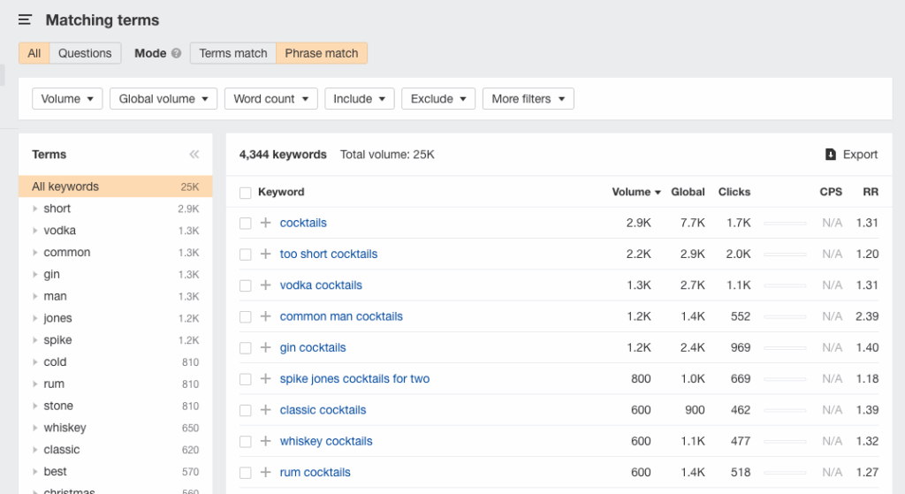Sort table by RR column header

(871, 192)
